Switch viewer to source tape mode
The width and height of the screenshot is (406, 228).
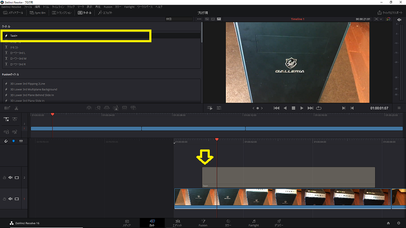213,19
